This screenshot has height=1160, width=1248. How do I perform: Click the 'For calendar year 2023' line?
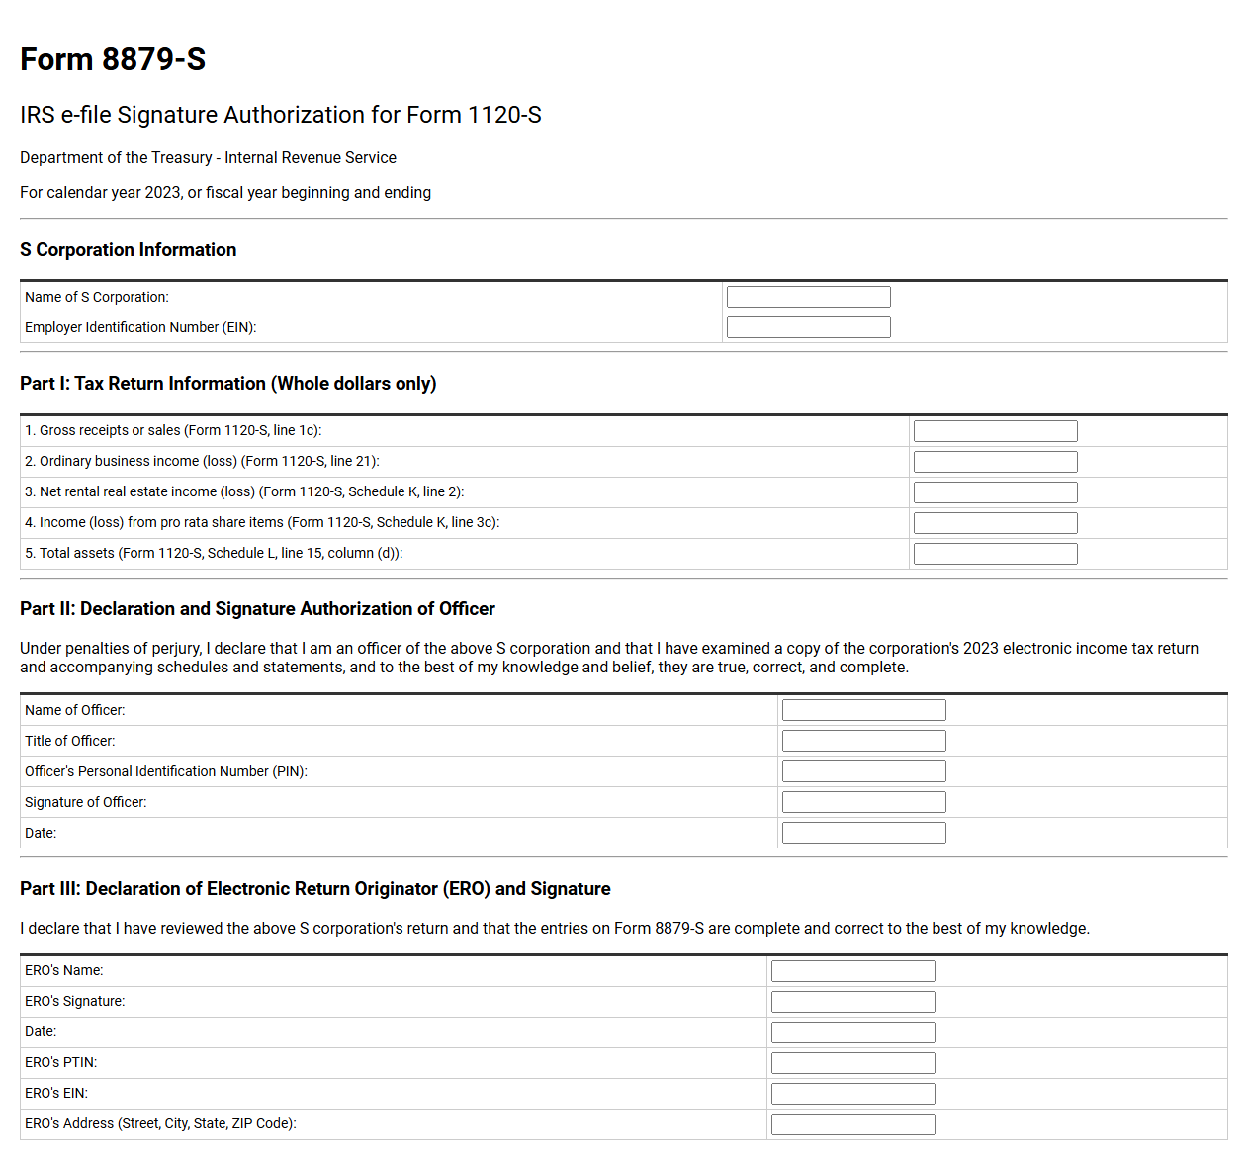pos(225,193)
